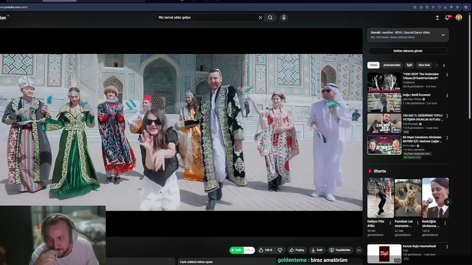Click the green İndir download button
Screen dimensions: 472x265
[x=236, y=250]
